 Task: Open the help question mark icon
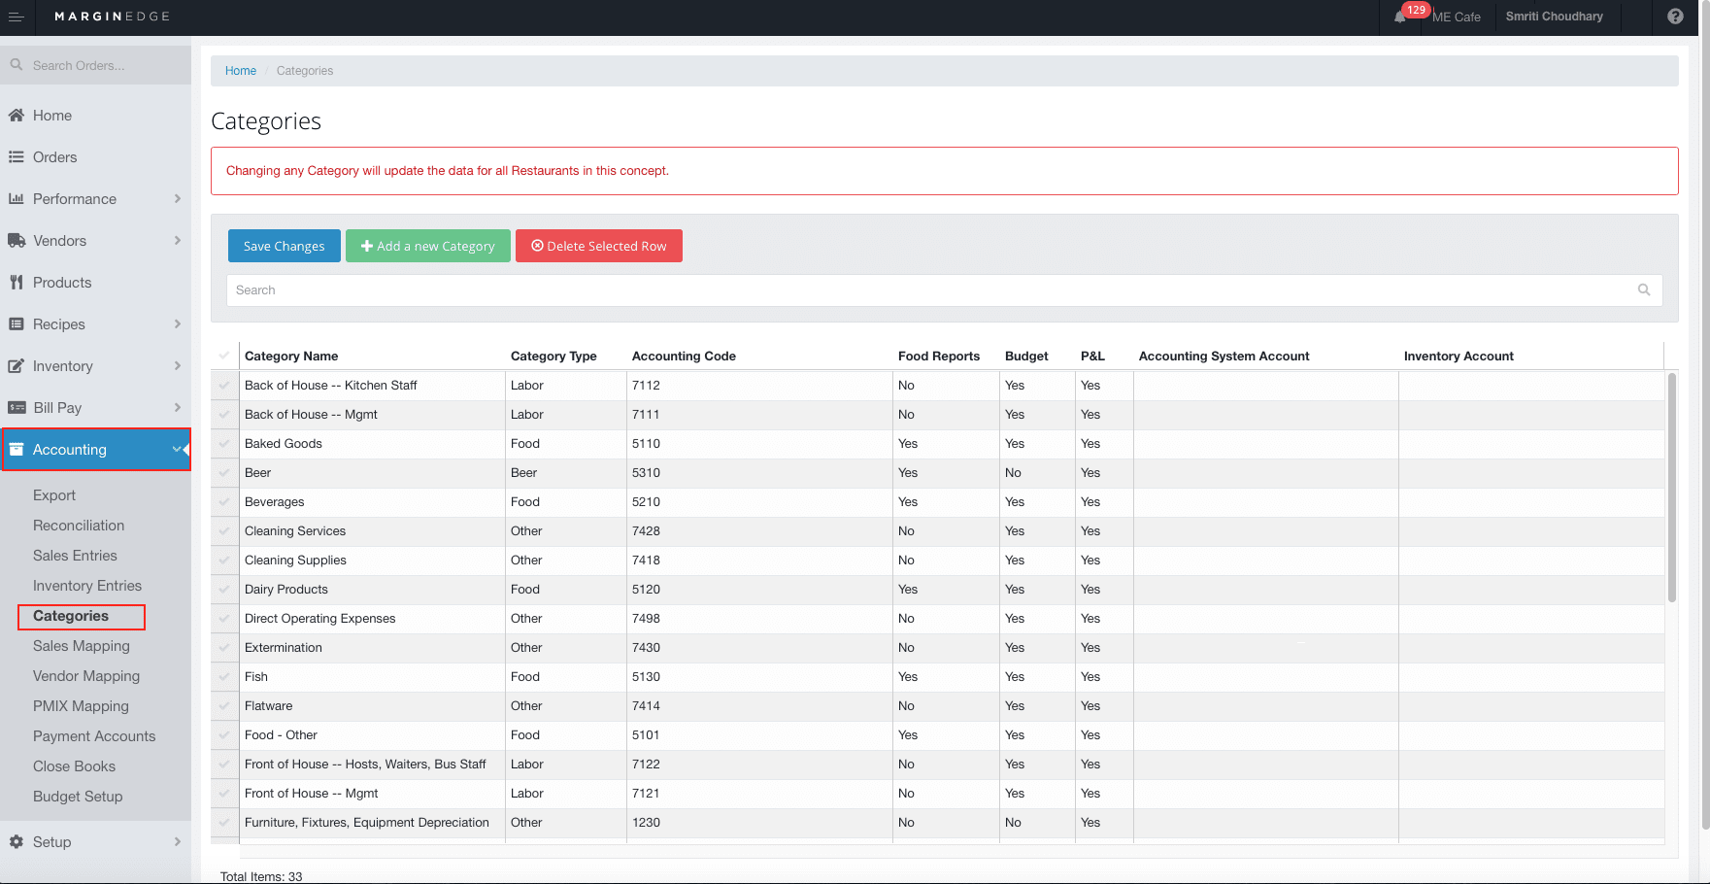click(1675, 17)
